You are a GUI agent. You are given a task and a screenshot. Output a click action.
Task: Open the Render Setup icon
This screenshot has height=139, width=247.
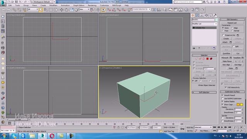coord(193,10)
